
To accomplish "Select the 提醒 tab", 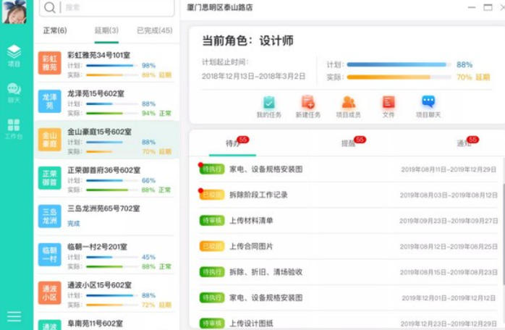I will tap(349, 143).
